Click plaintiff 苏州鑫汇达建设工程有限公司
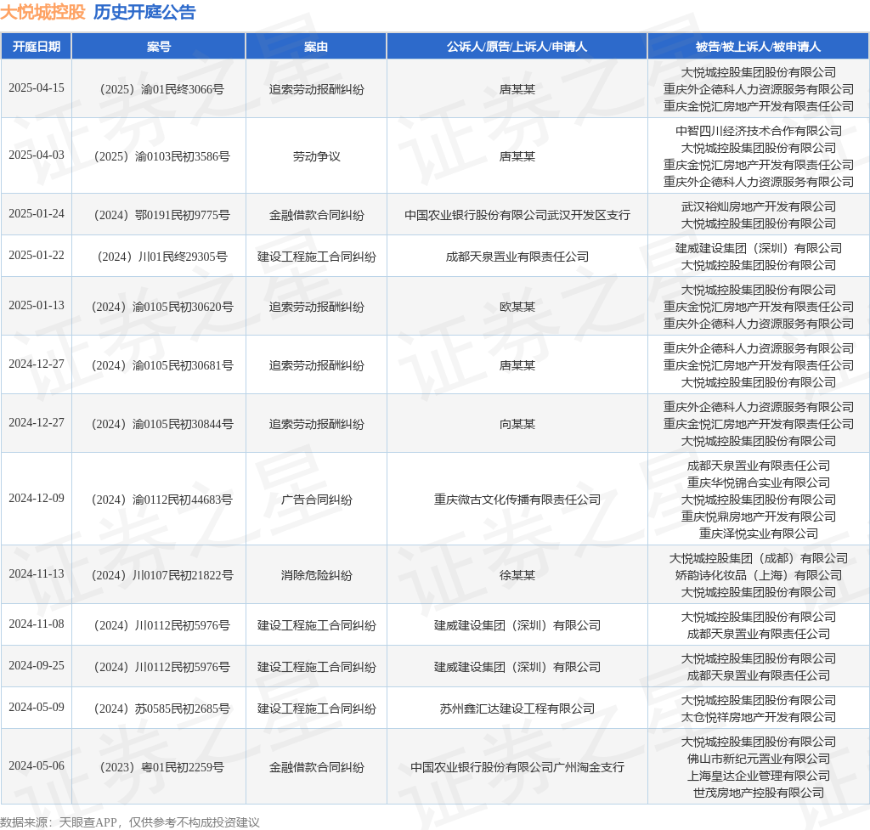 tap(517, 709)
